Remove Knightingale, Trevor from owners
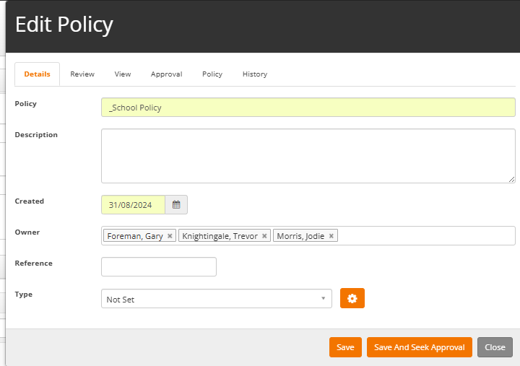This screenshot has width=520, height=366. tap(265, 236)
